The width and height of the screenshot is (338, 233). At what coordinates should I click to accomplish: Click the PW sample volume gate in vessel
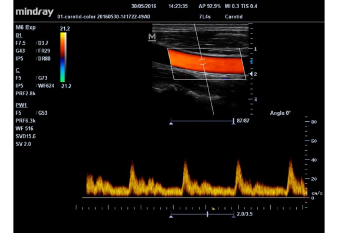203,62
